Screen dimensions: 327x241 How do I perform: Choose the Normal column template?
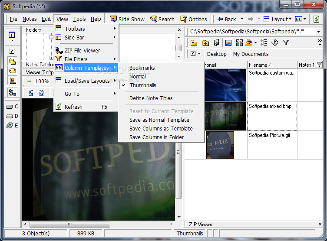click(161, 76)
